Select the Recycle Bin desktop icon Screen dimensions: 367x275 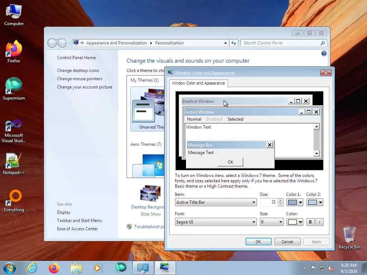(349, 238)
